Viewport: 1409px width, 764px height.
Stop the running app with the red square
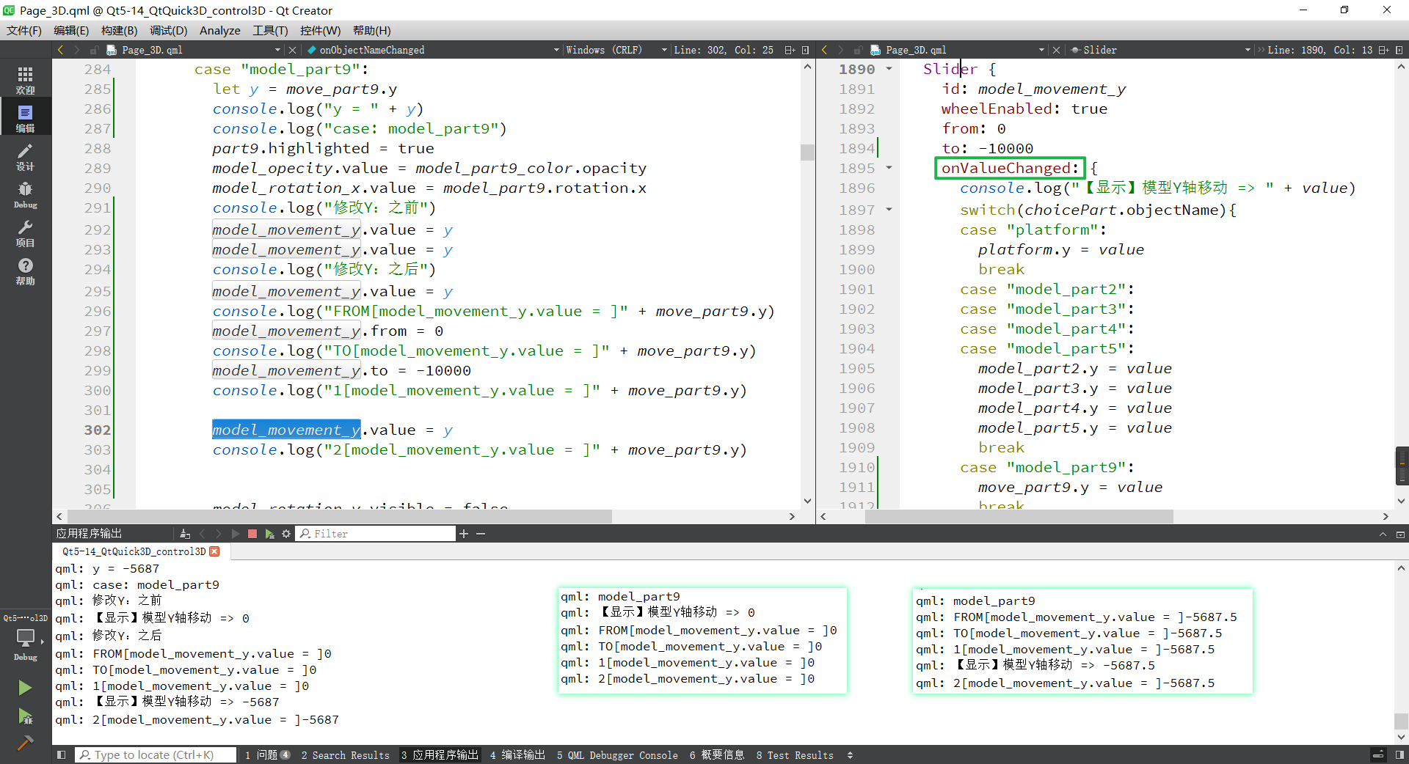[252, 534]
